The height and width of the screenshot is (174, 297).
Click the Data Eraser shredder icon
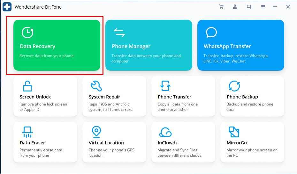click(x=27, y=132)
